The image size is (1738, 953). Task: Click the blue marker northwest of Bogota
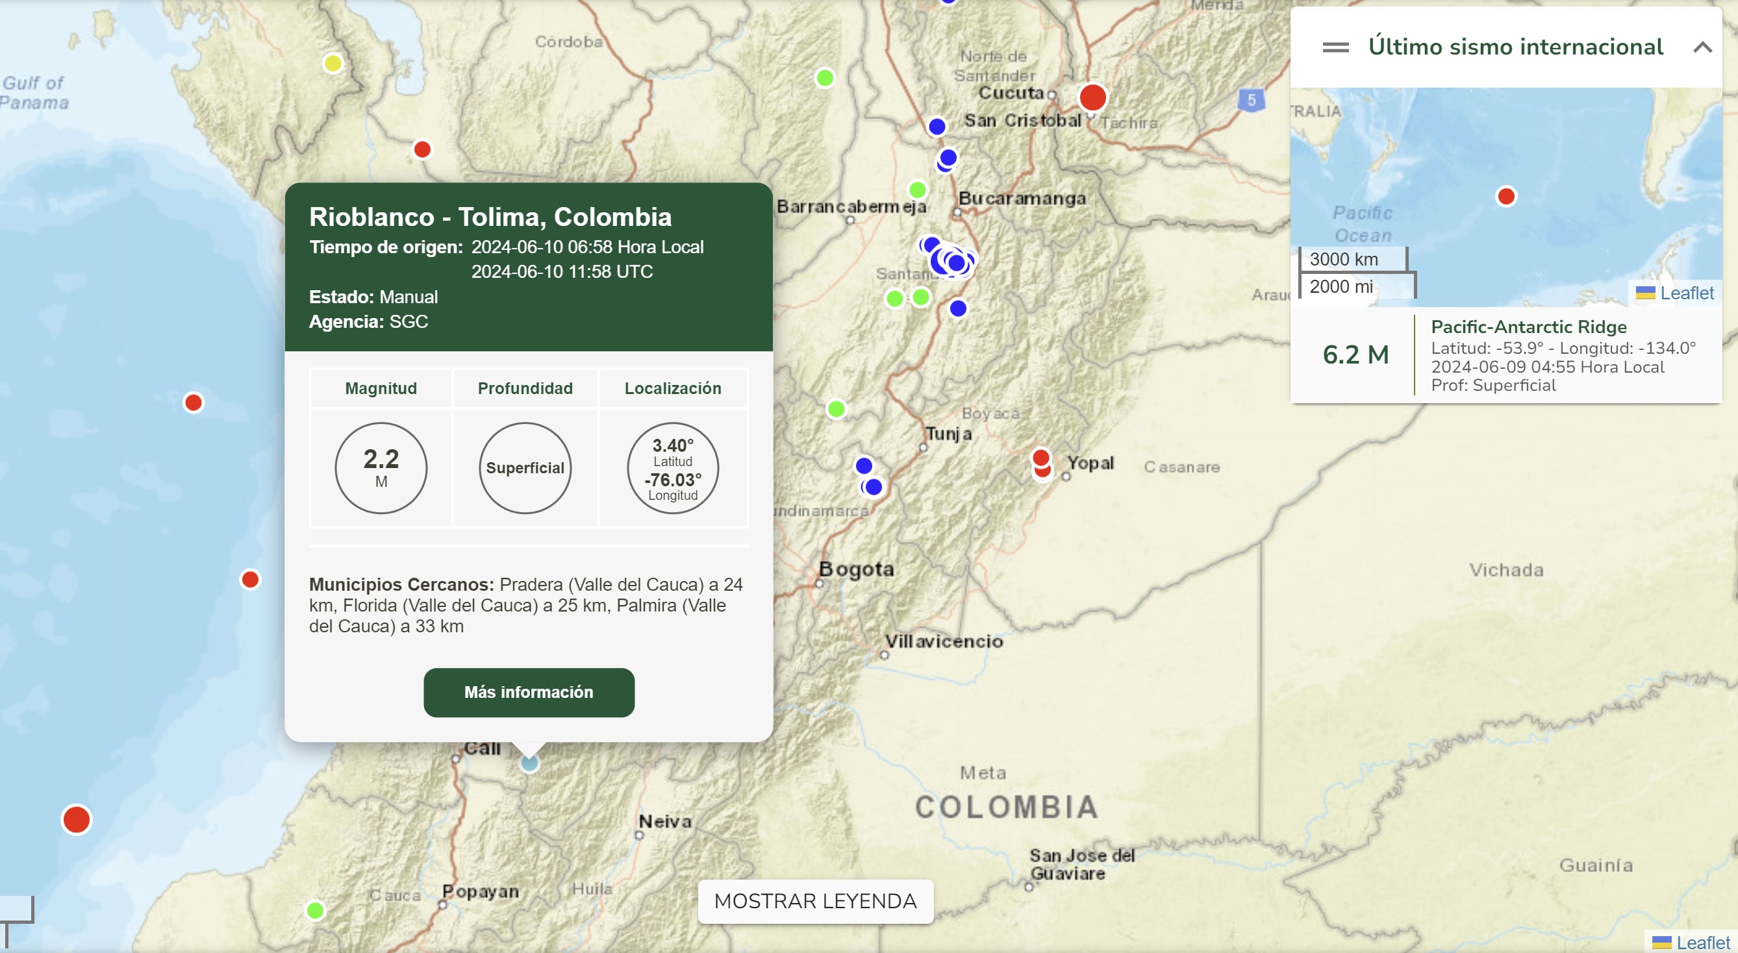(864, 465)
